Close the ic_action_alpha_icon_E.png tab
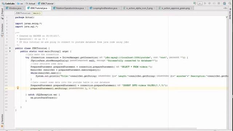 (x=154, y=8)
